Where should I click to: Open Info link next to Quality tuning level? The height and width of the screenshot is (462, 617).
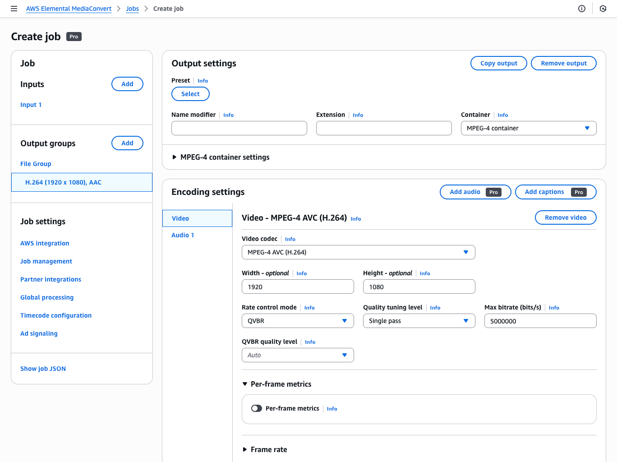435,308
